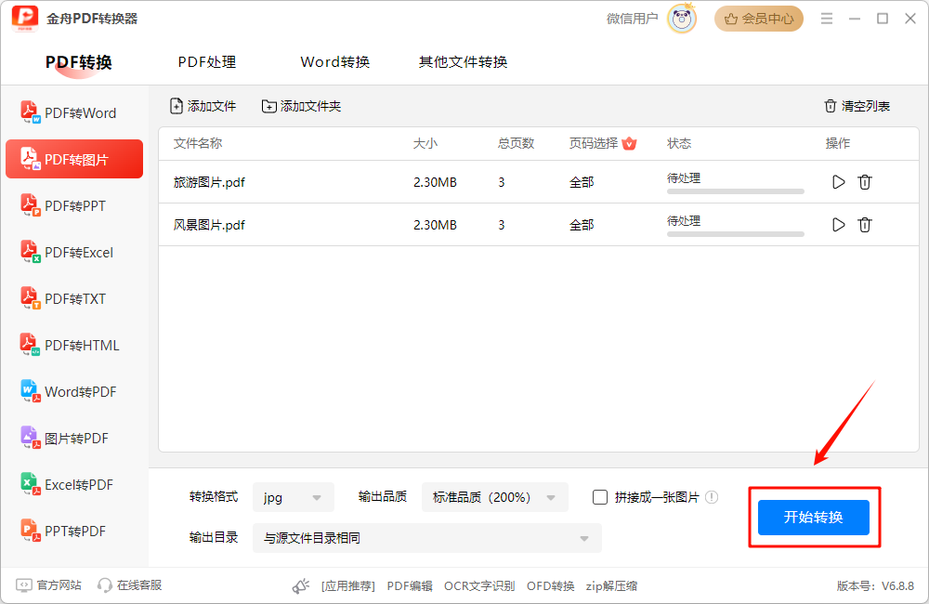Switch to the PDF处理 tab
Viewport: 929px width, 604px height.
(207, 61)
